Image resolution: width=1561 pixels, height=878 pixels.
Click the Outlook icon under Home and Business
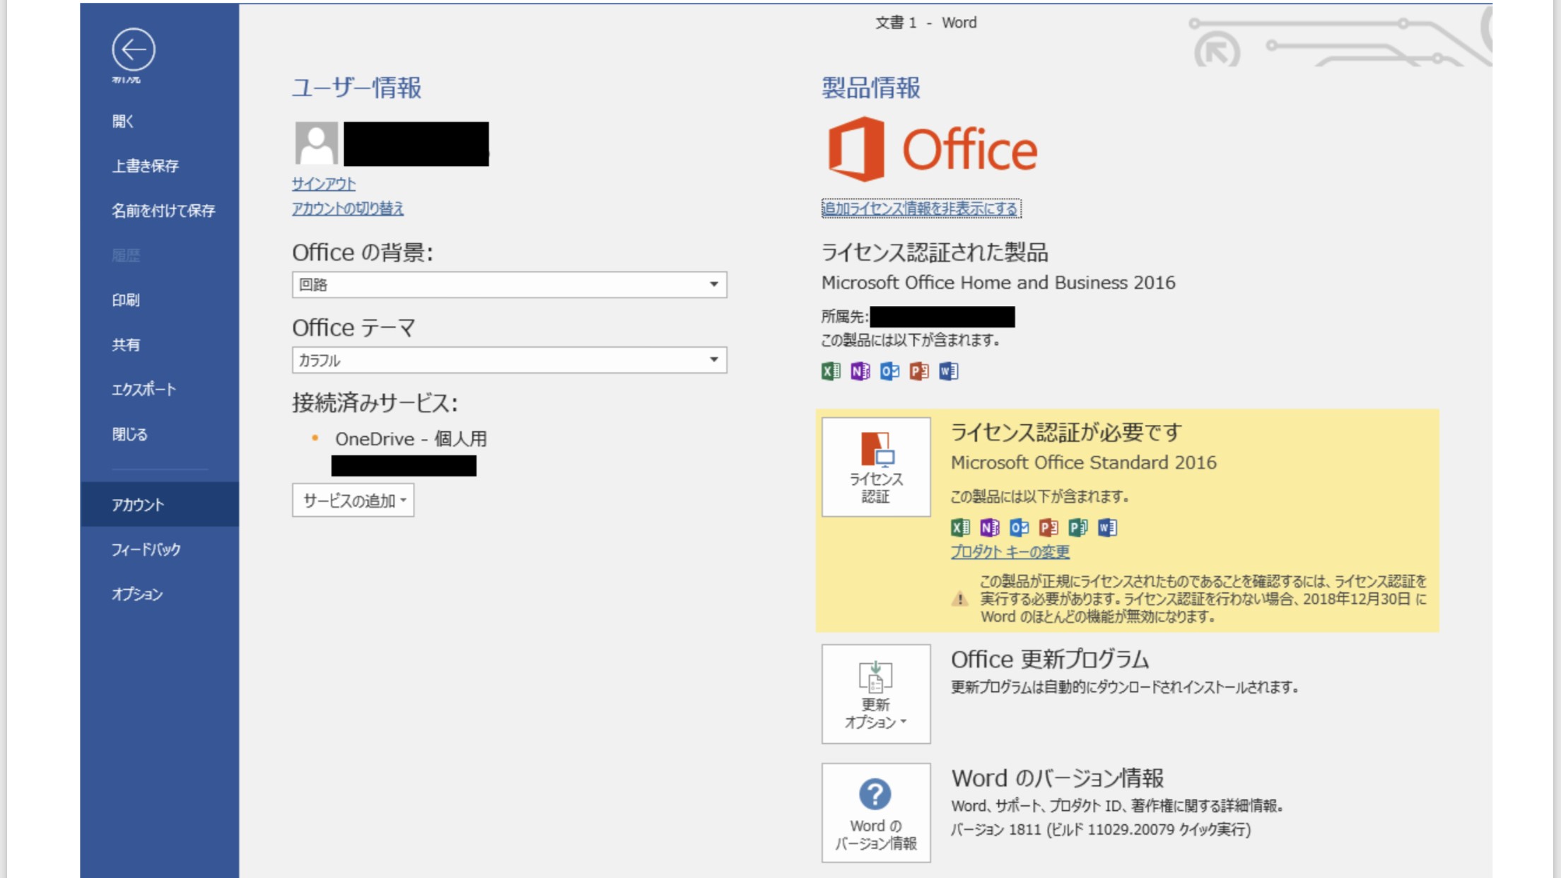click(x=889, y=371)
